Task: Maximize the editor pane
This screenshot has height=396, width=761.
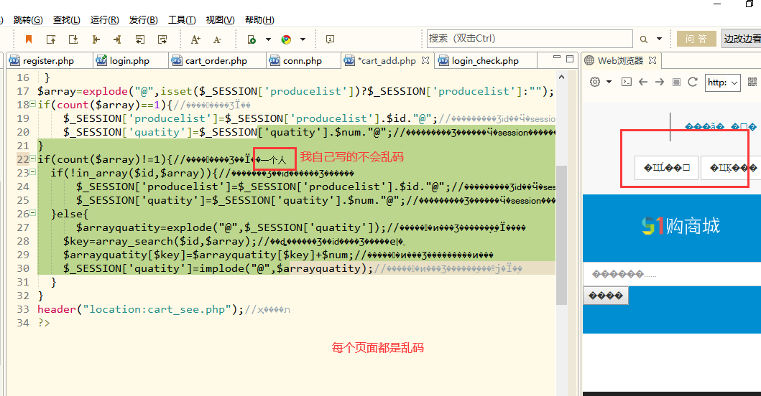Action: (x=570, y=59)
